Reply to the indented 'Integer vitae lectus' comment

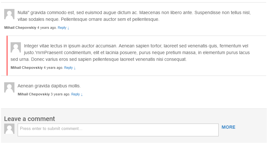tap(68, 68)
